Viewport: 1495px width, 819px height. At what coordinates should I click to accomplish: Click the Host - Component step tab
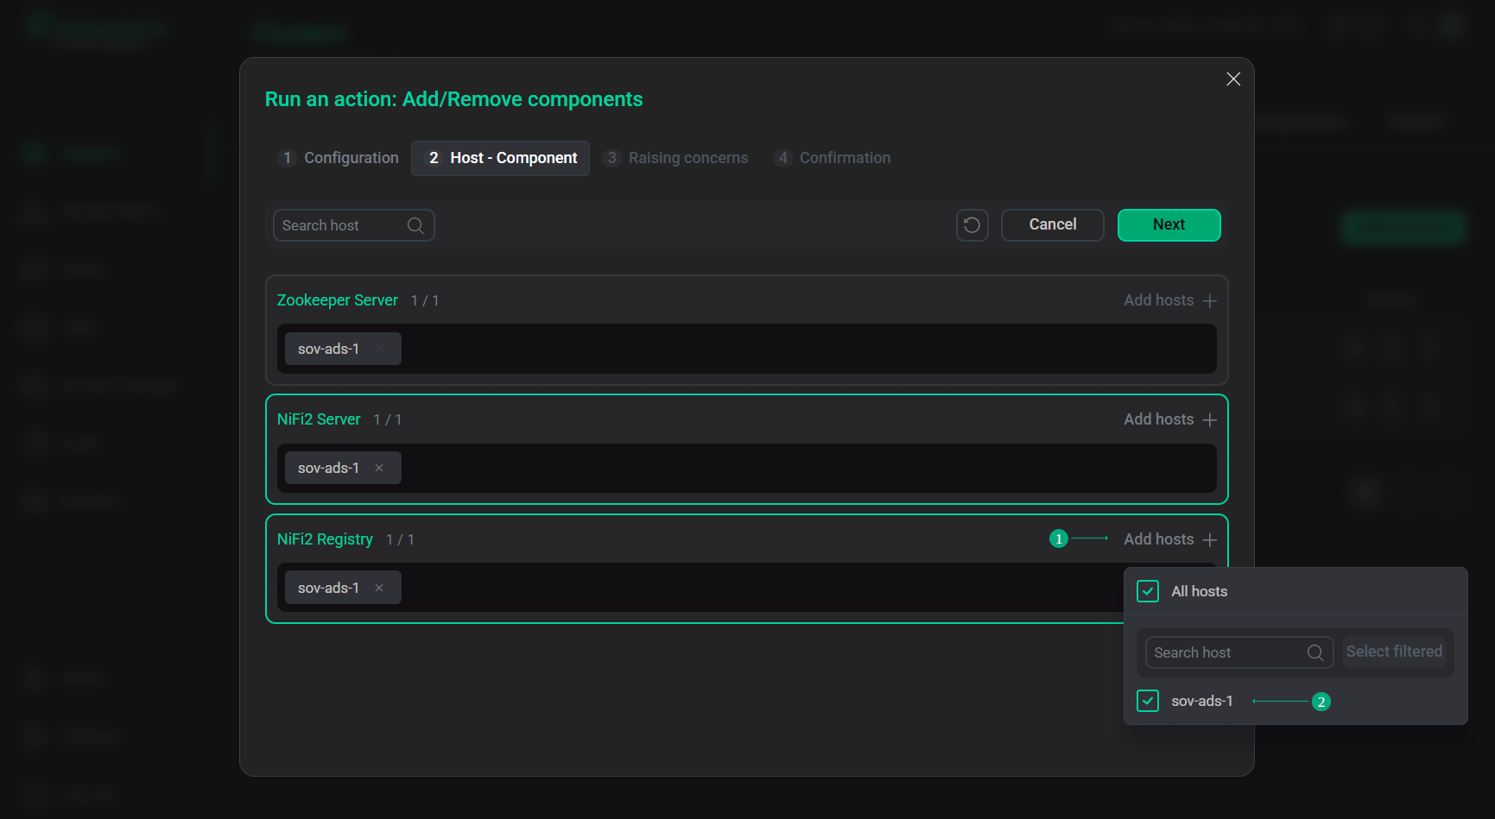pos(500,158)
